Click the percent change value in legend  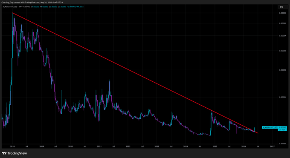tap(79, 7)
